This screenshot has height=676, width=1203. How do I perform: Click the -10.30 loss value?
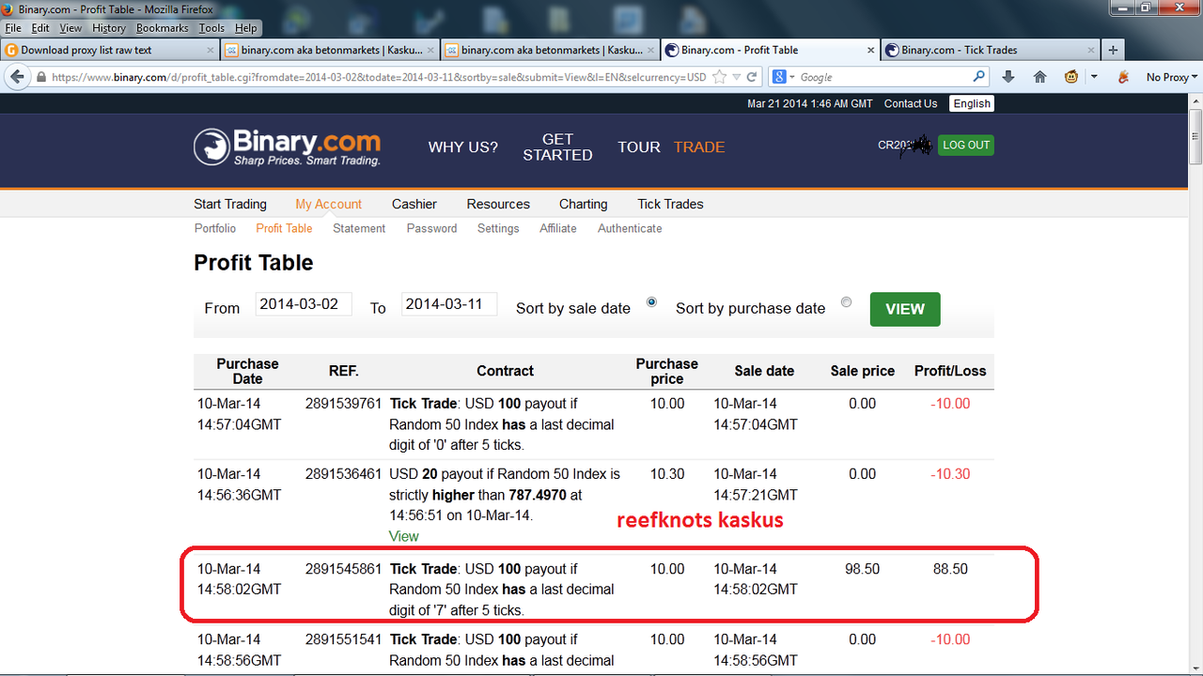(950, 474)
